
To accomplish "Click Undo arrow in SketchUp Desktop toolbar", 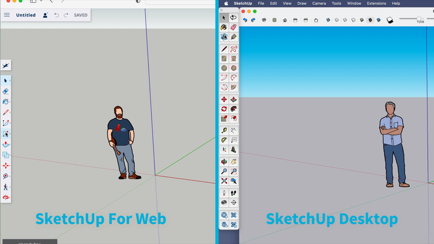I will coord(245,20).
